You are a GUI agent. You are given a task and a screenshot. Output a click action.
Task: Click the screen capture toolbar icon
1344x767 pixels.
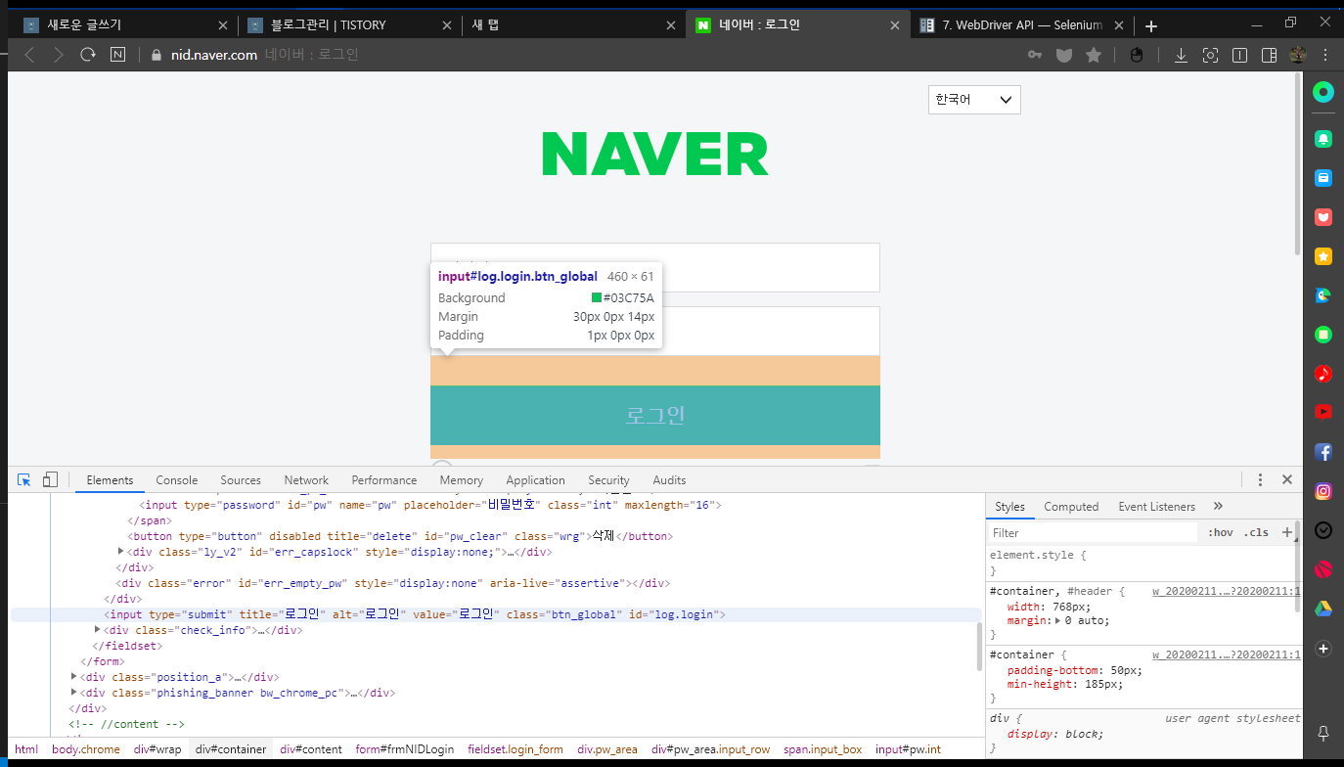1210,55
